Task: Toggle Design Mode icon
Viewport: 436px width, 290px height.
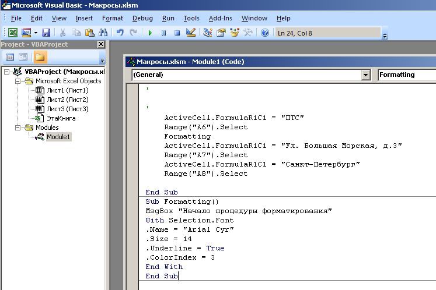Action: point(191,33)
